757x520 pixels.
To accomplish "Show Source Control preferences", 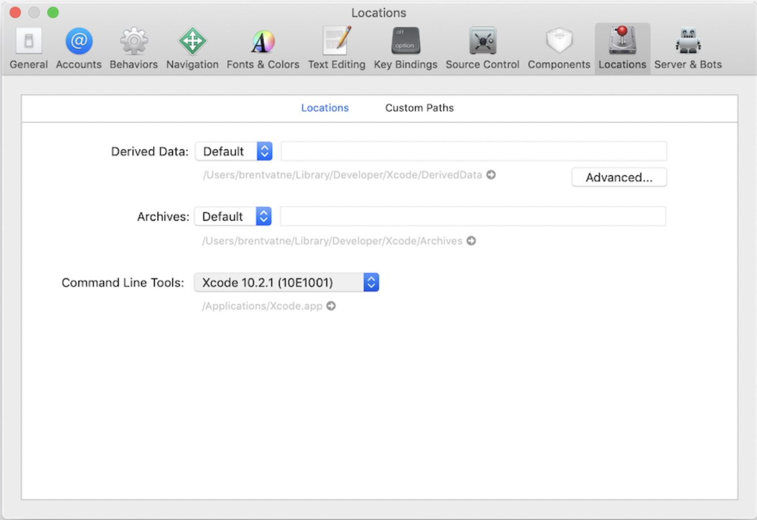I will click(482, 49).
